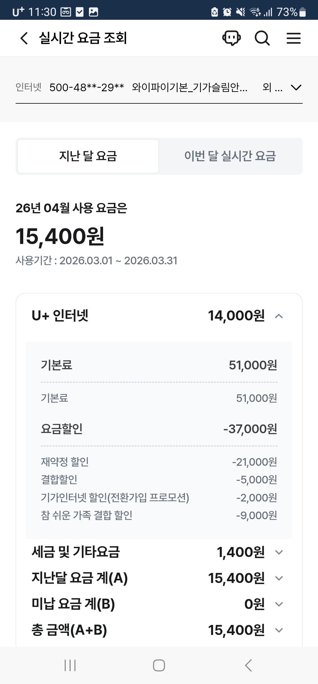Switch to 이번 달 실시간 요금 tab
The image size is (318, 684).
(230, 156)
